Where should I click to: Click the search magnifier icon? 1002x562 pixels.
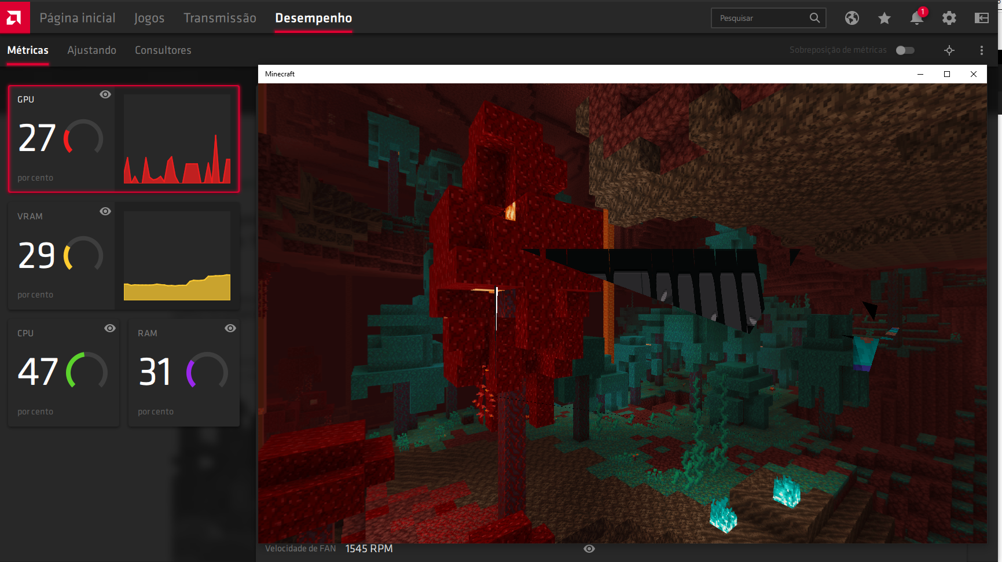pos(814,18)
